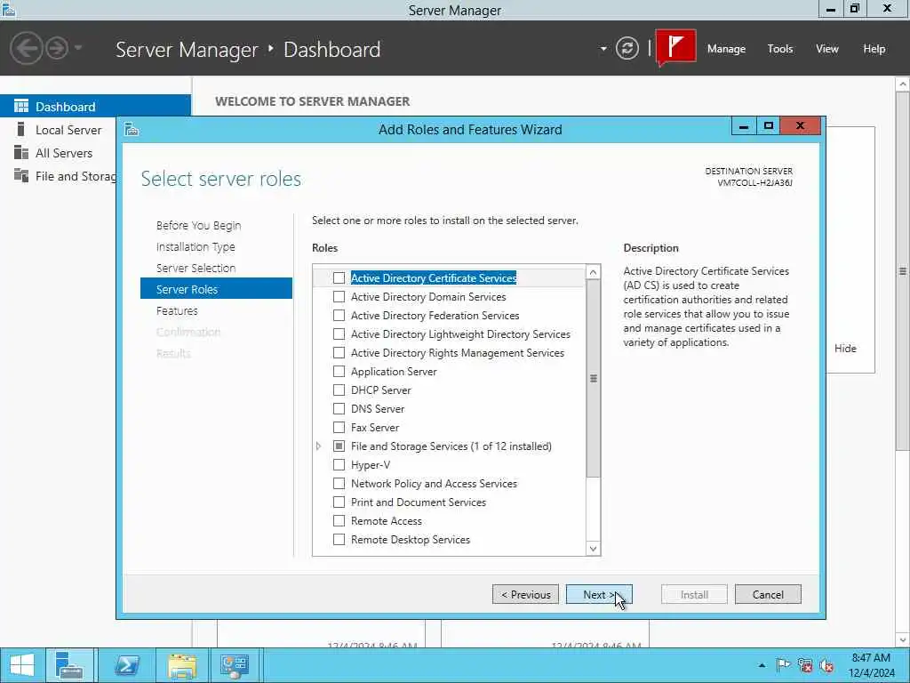Open Action Center flag in tray
The image size is (910, 683).
click(x=783, y=665)
